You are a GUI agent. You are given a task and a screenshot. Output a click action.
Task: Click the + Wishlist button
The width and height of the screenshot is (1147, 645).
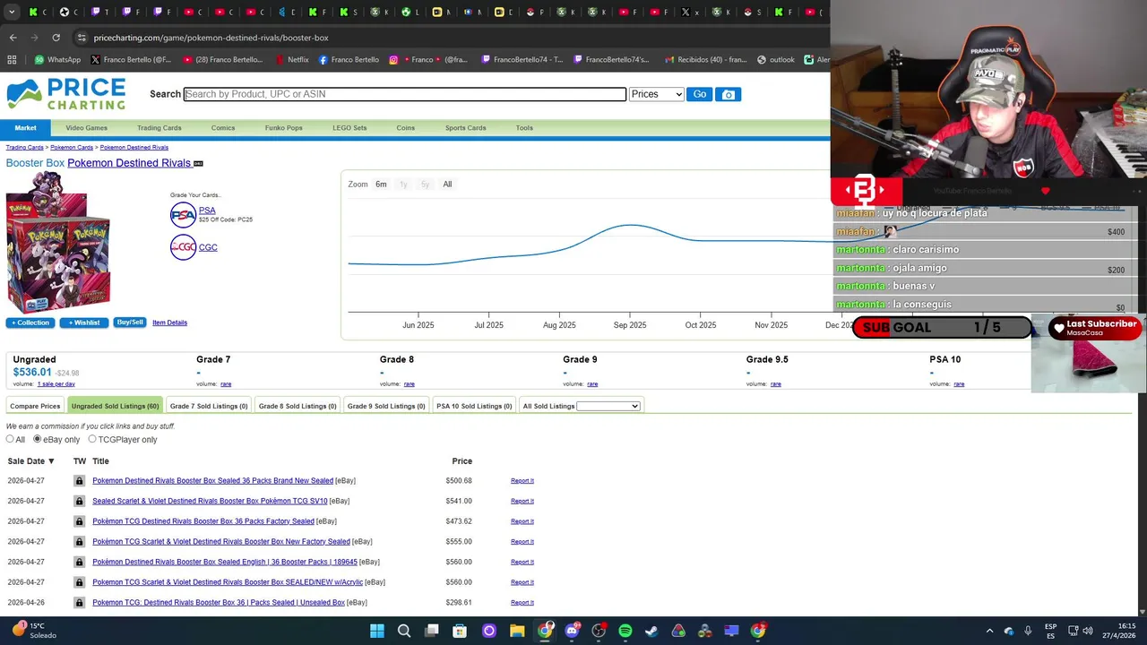84,322
